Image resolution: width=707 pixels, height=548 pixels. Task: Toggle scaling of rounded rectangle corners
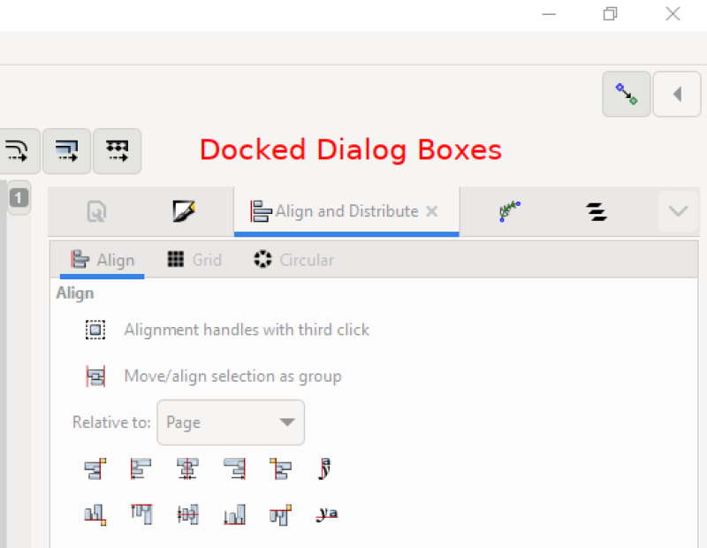coord(17,150)
